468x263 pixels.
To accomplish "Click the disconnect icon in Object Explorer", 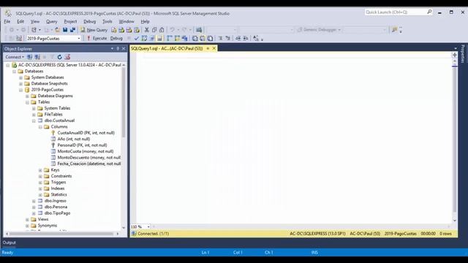I will pyautogui.click(x=37, y=57).
